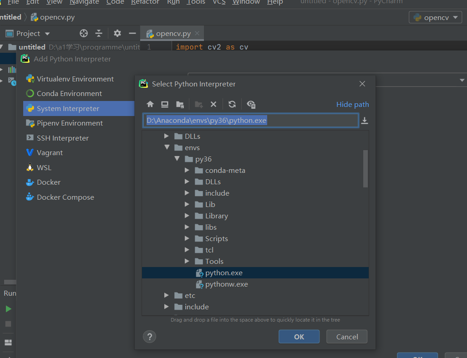Click the Locate/Select Opened File crosshair icon
The width and height of the screenshot is (467, 358).
[84, 33]
